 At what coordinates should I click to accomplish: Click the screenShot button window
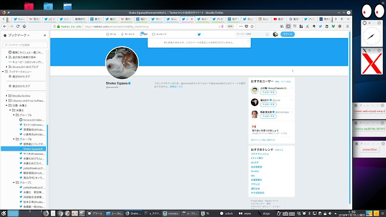[370, 149]
